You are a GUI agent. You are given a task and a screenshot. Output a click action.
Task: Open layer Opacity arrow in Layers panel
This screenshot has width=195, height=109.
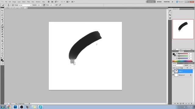pos(193,65)
